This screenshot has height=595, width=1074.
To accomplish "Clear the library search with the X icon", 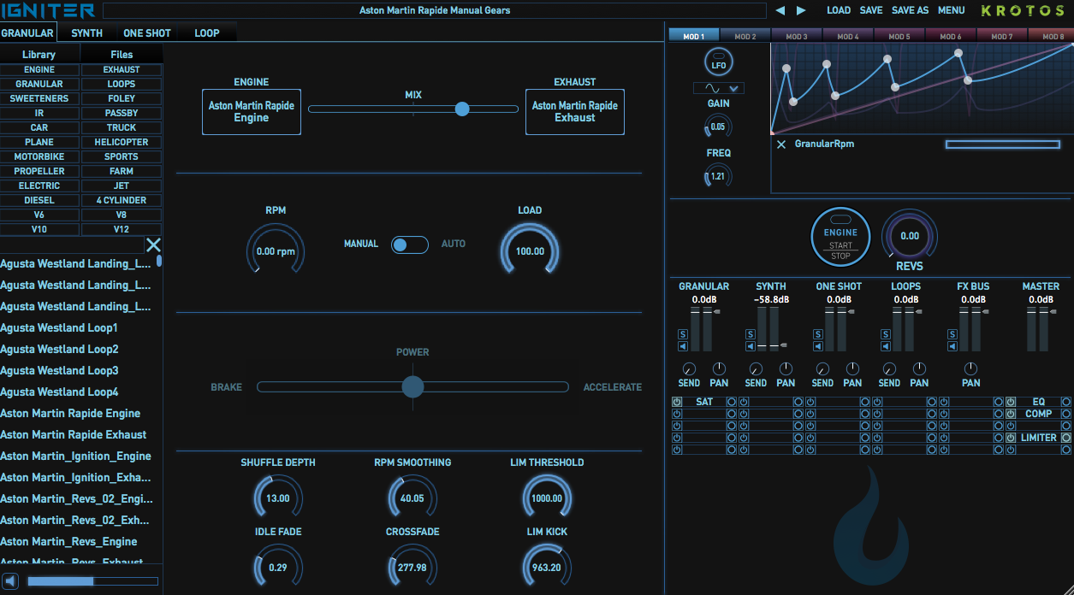I will pyautogui.click(x=153, y=245).
